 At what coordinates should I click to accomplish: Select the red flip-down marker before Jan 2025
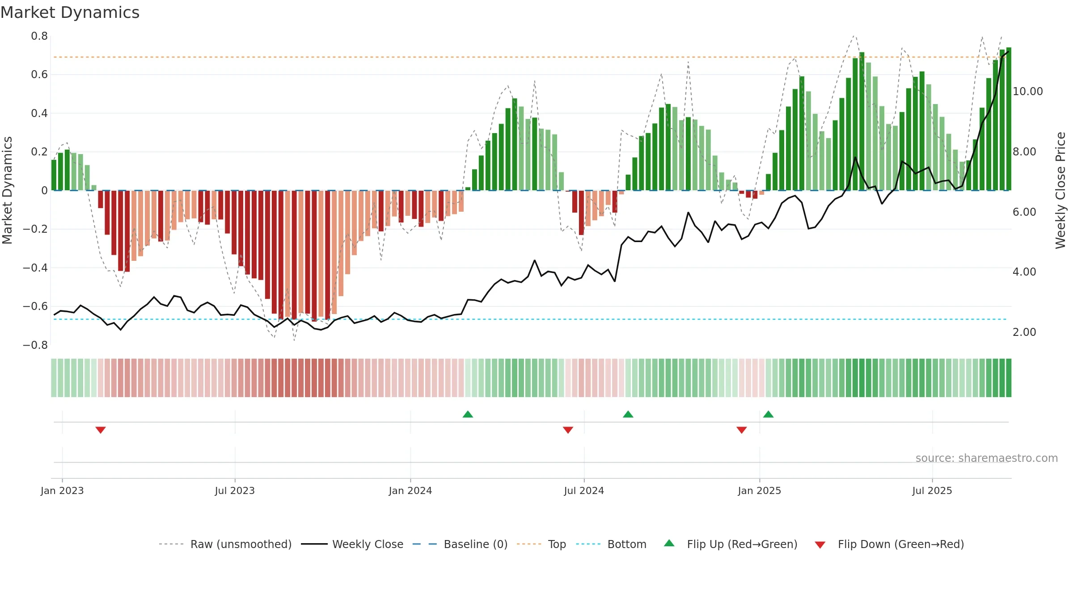click(742, 430)
